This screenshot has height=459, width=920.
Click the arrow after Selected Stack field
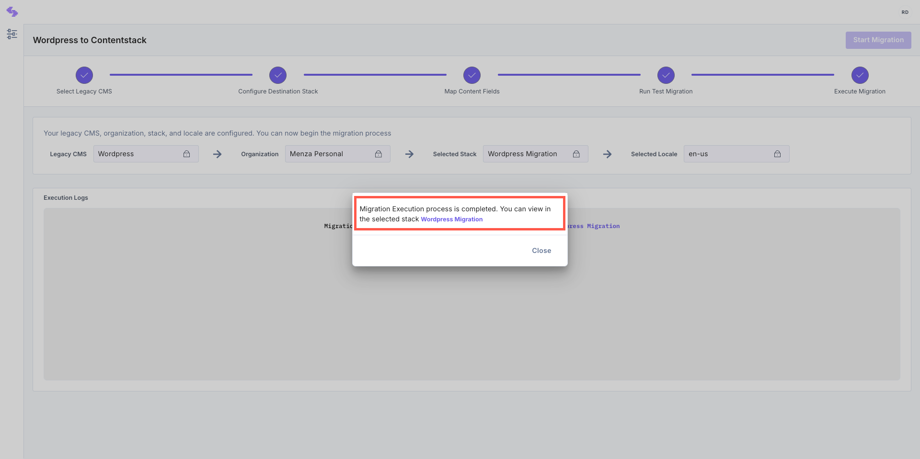(x=607, y=154)
